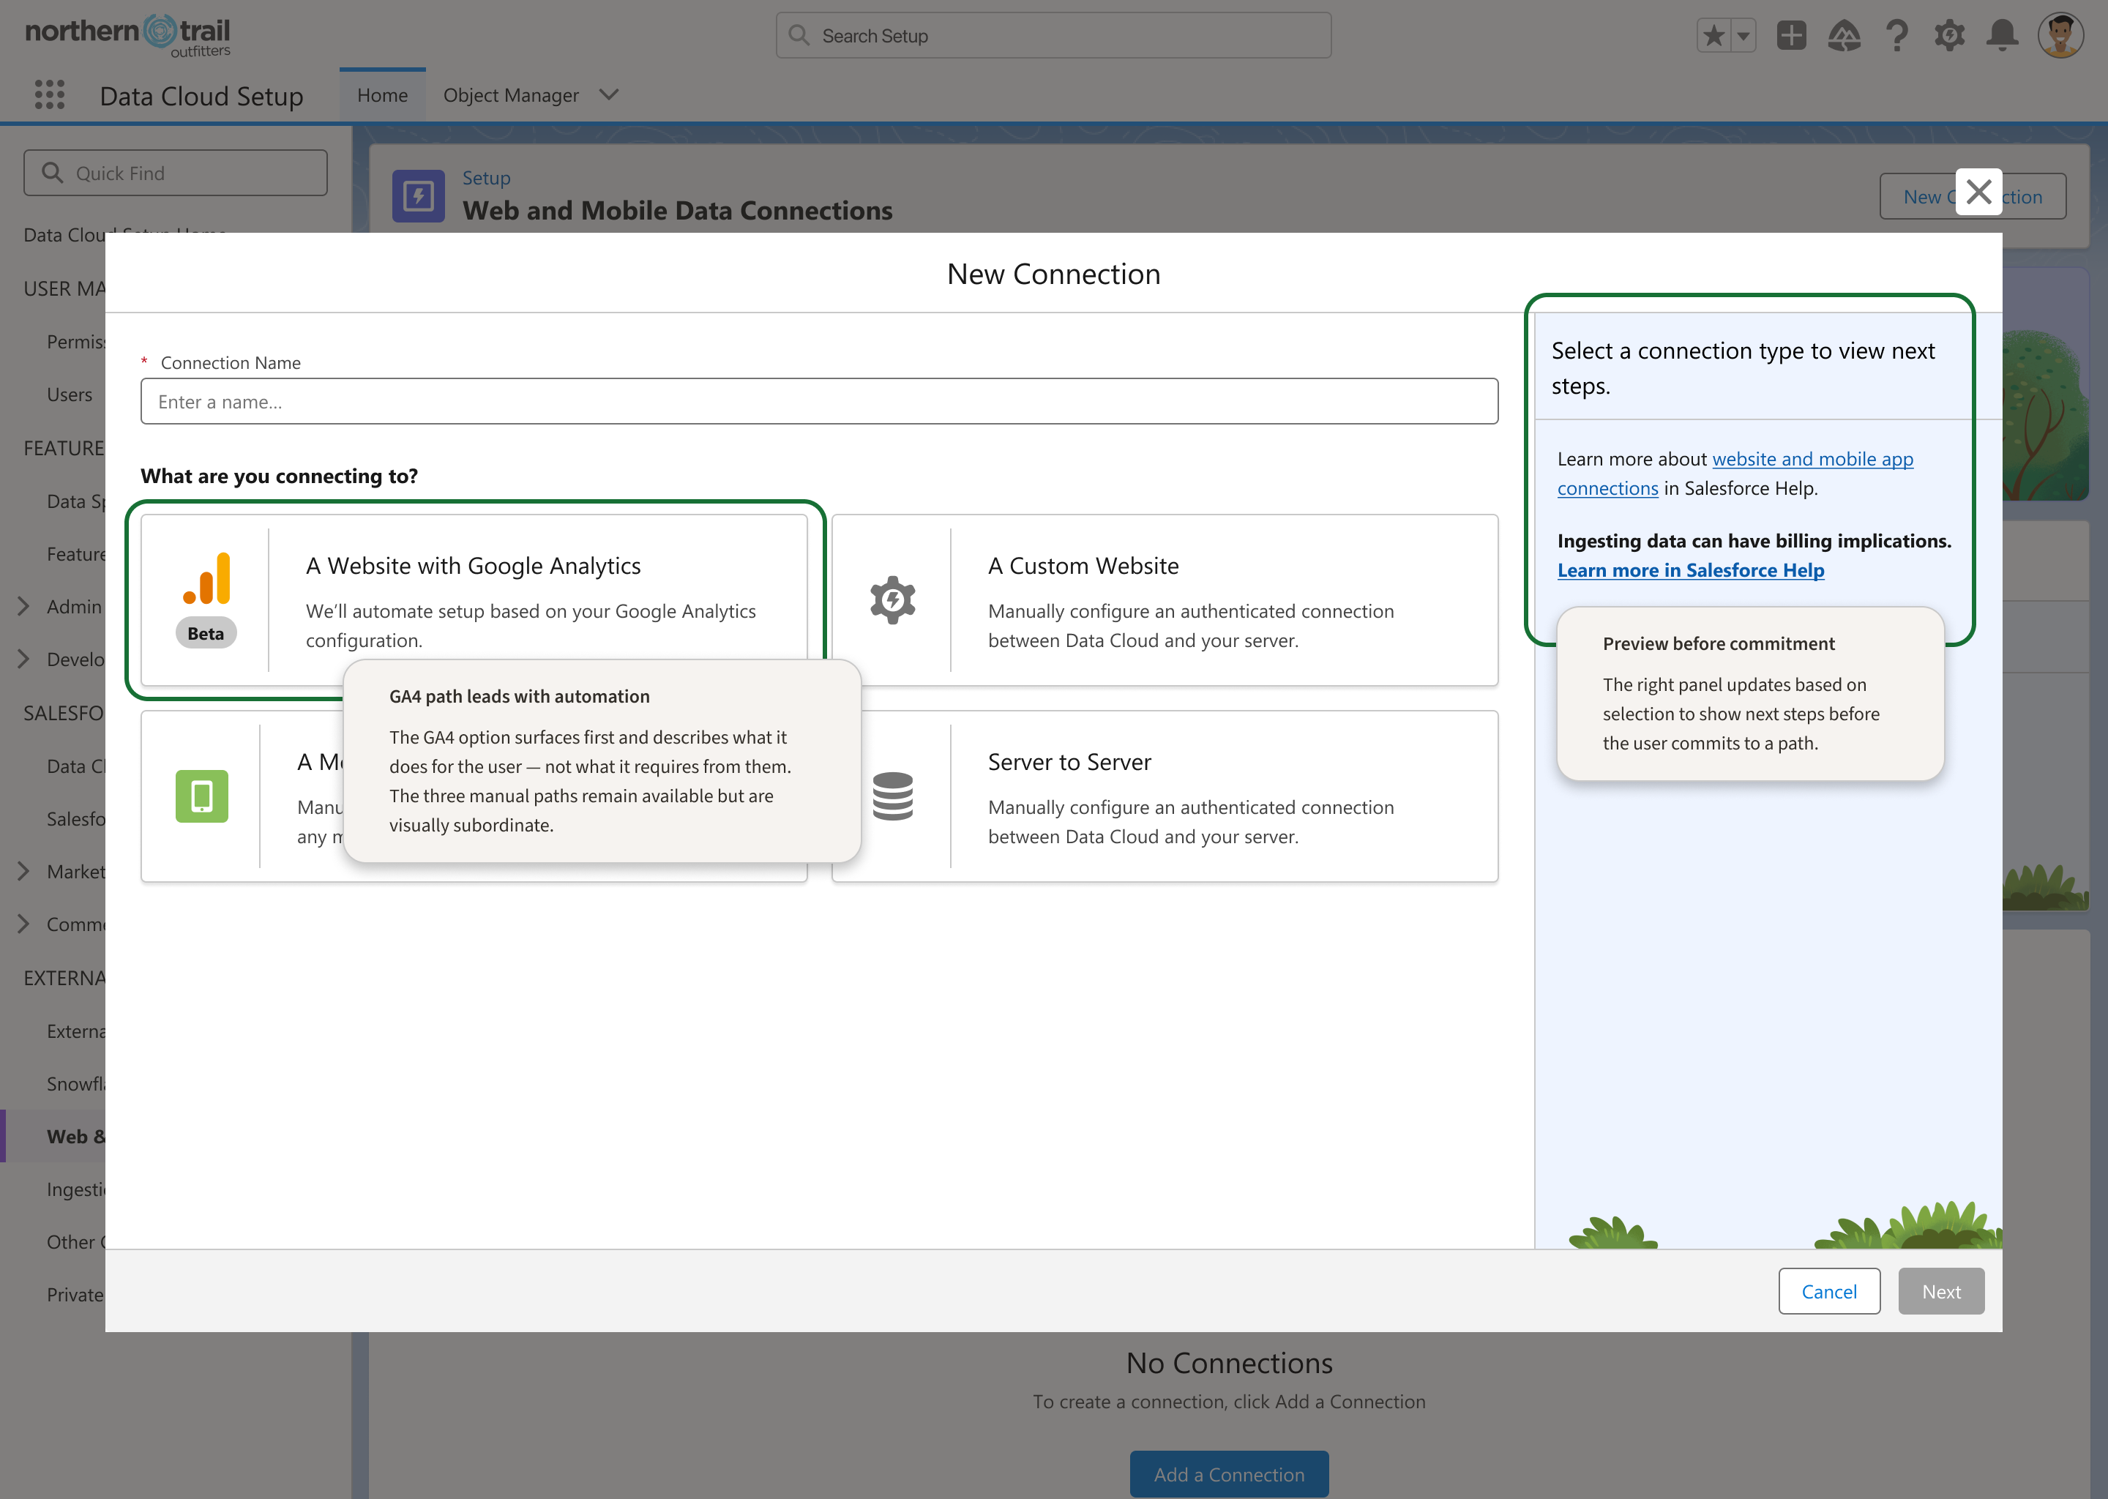Click the Global Actions plus icon
2108x1499 pixels.
point(1791,36)
